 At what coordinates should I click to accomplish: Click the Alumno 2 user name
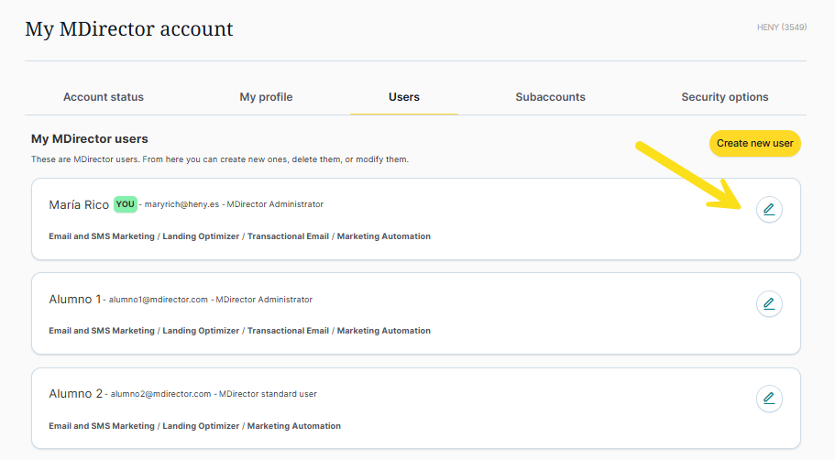point(75,394)
